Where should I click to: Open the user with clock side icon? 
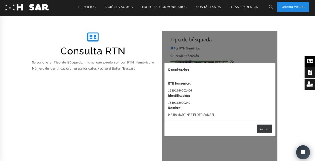tap(310, 84)
